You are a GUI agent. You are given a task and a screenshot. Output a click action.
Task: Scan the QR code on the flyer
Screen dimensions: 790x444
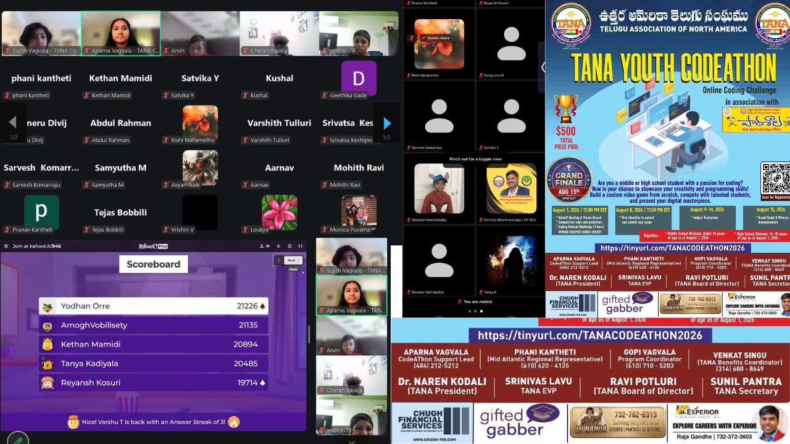tap(775, 178)
